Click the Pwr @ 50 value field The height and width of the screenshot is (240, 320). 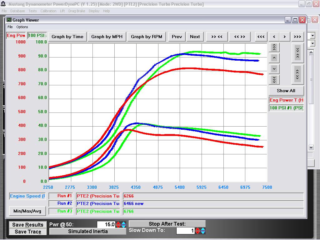tap(106, 224)
